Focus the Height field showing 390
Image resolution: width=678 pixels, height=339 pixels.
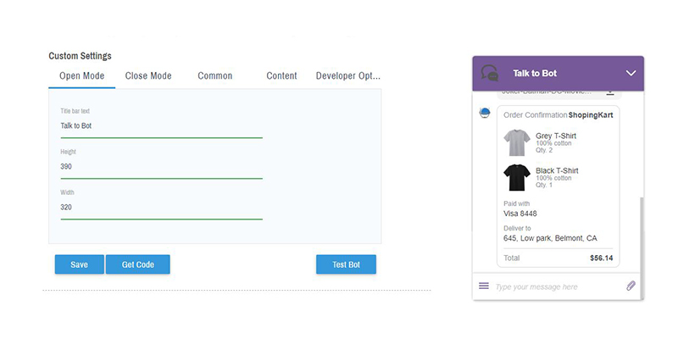(x=161, y=167)
